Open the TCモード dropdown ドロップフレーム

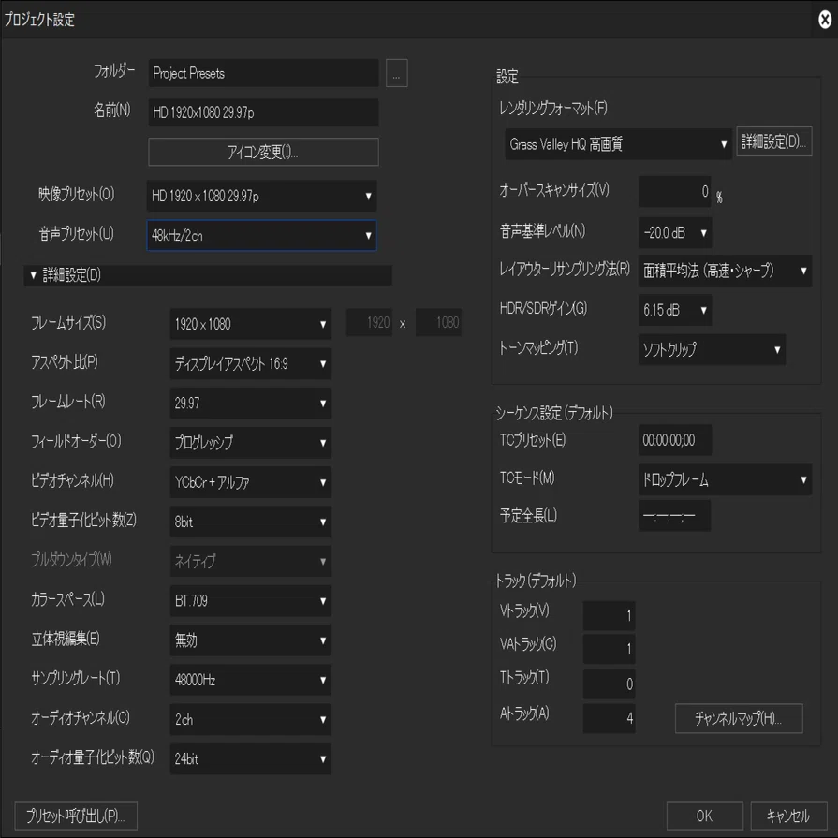pyautogui.click(x=726, y=479)
